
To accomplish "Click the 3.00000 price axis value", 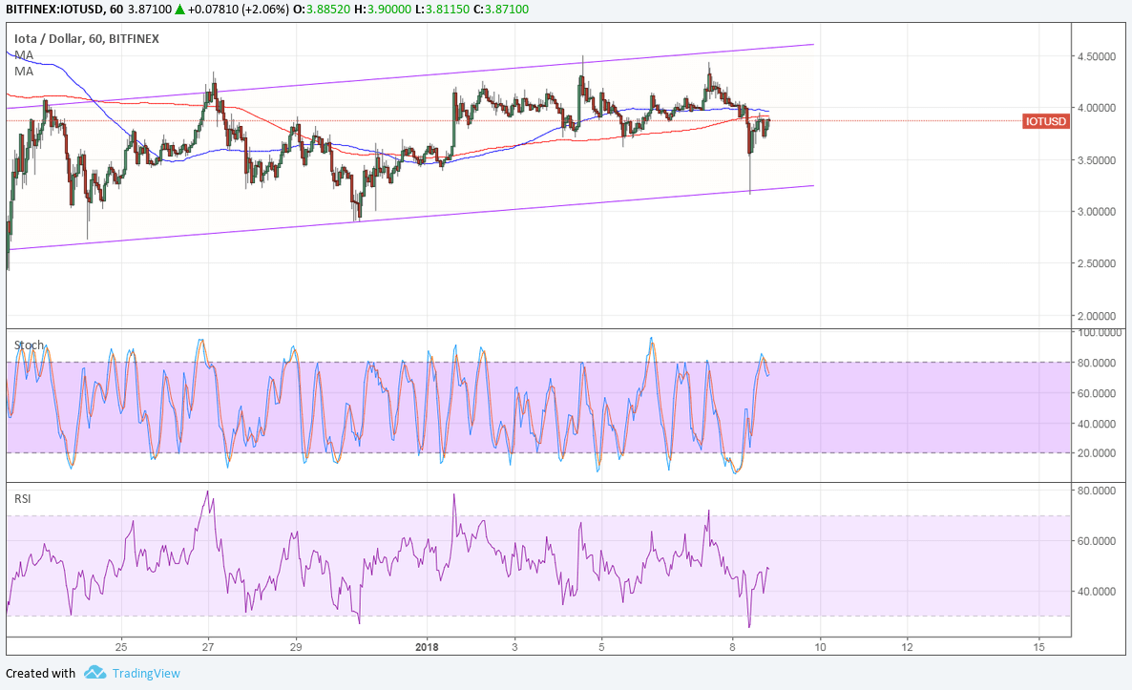I will 1097,212.
